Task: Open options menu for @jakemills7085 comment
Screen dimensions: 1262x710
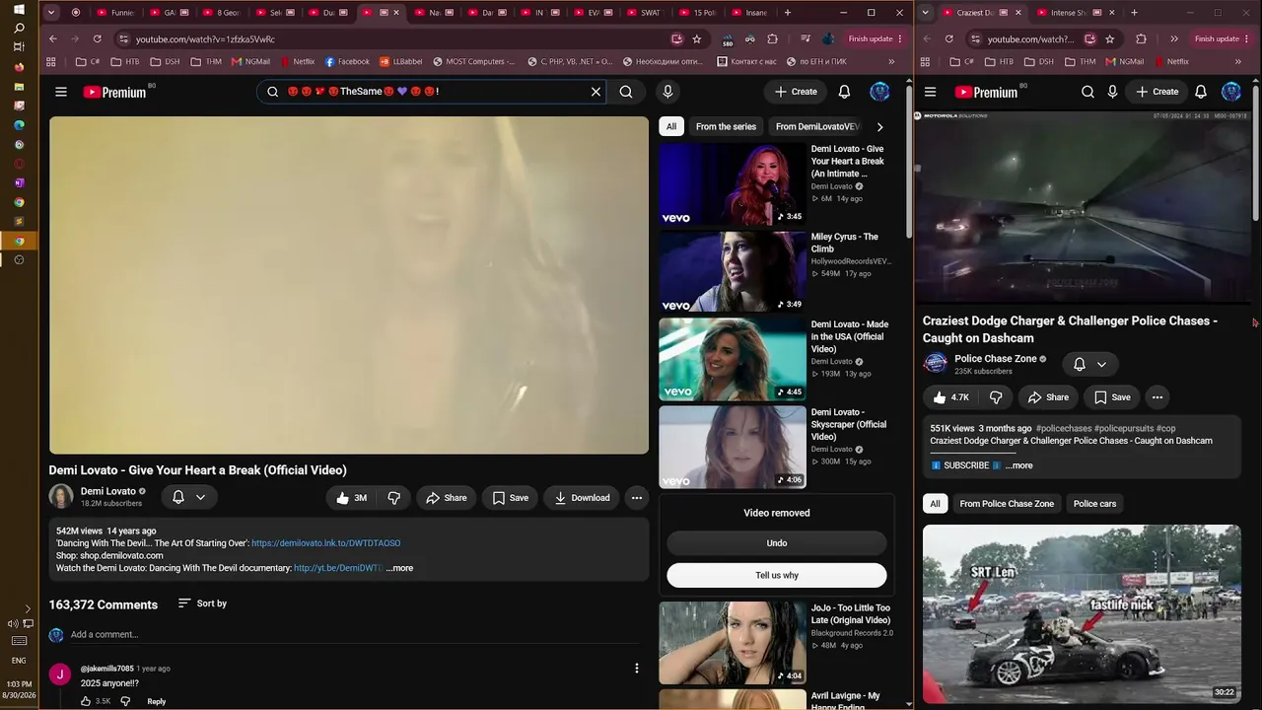Action: click(637, 669)
